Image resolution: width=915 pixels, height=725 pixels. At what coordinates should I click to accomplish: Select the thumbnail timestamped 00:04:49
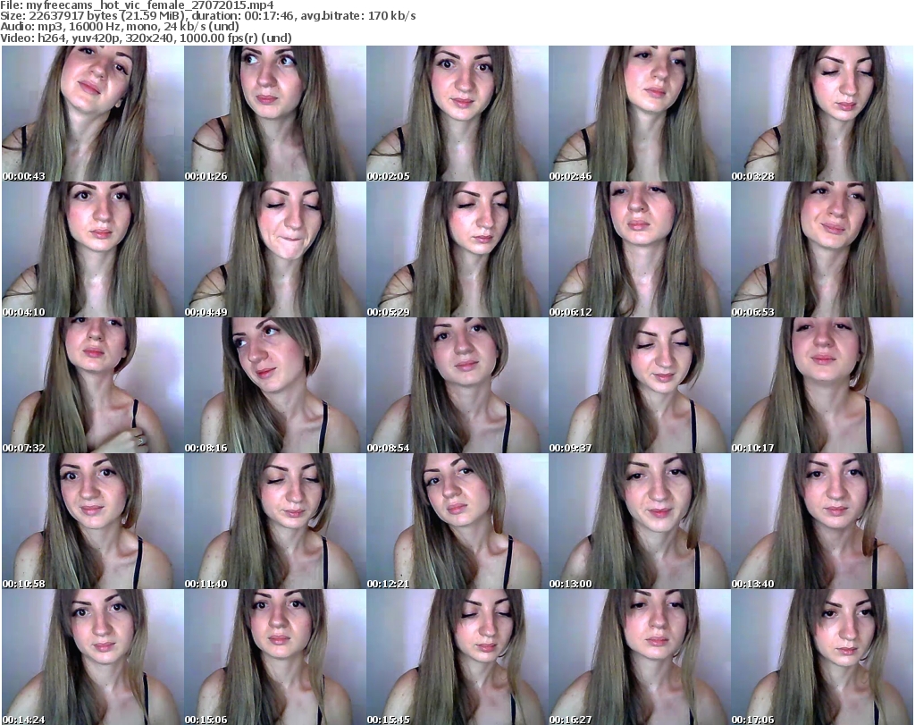tap(275, 249)
